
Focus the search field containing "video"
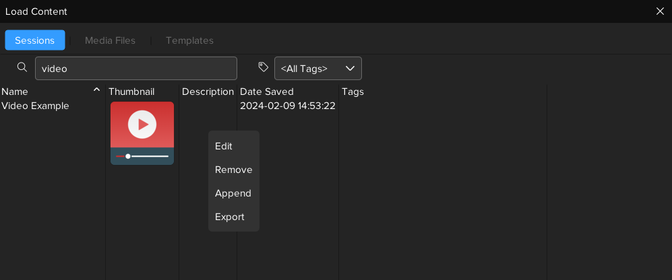(x=135, y=69)
